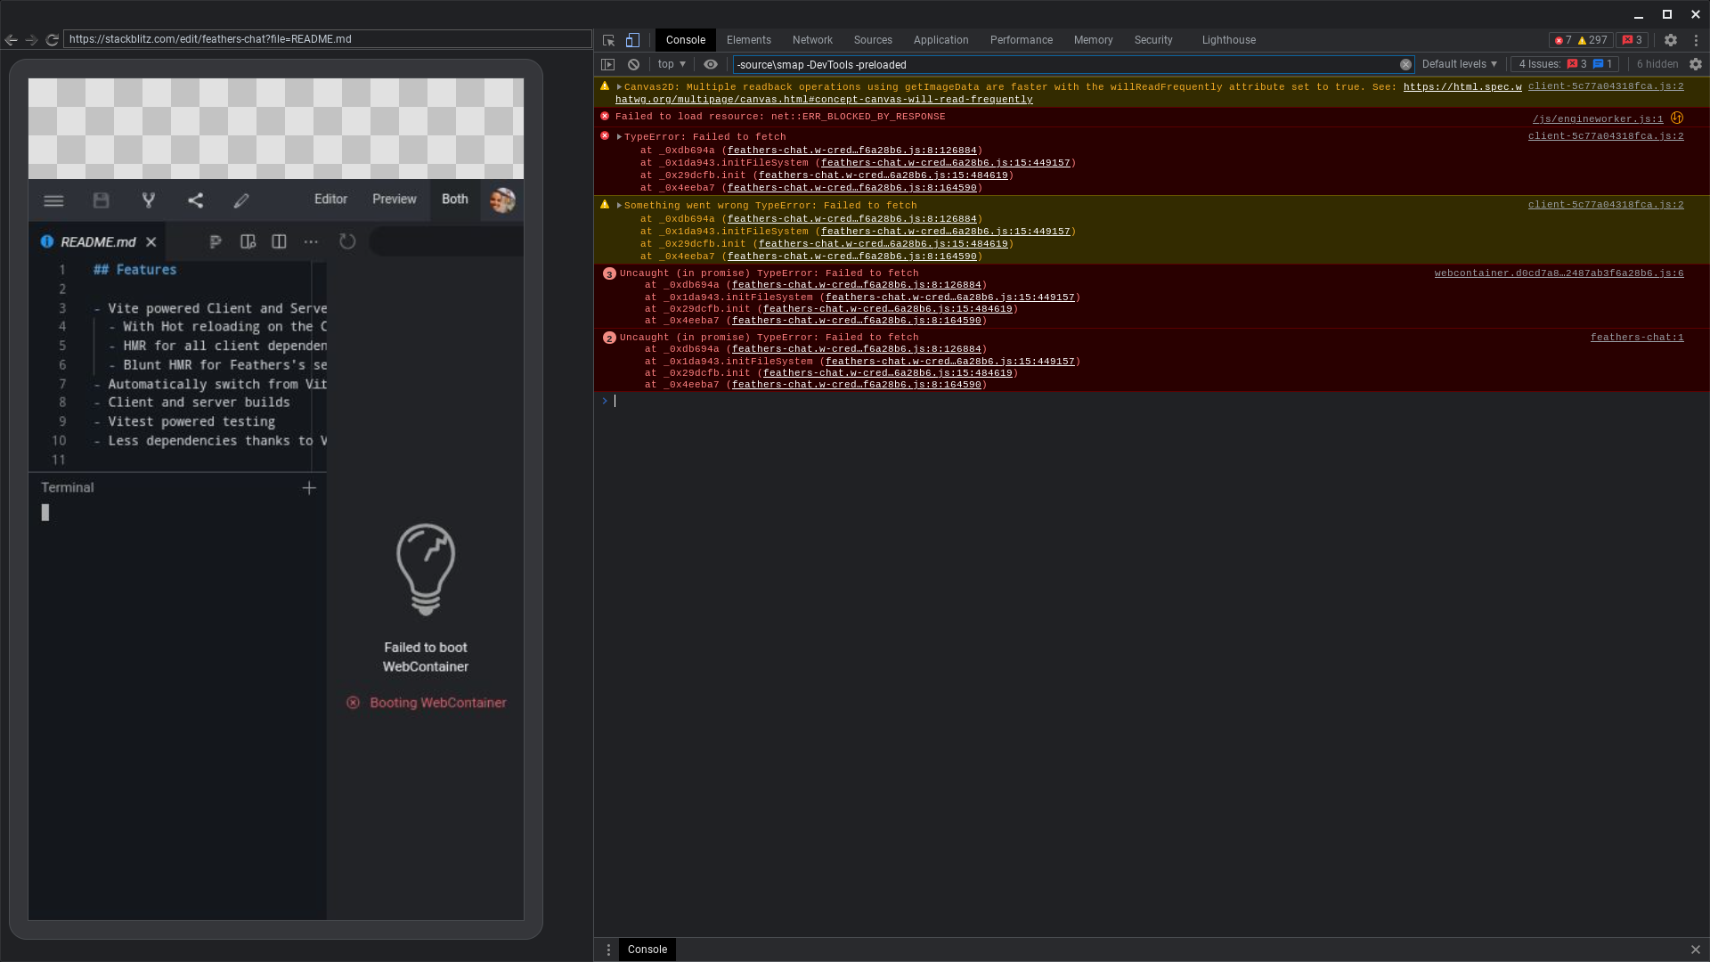The height and width of the screenshot is (962, 1710).
Task: Toggle the live expression eye icon
Action: coord(711,64)
